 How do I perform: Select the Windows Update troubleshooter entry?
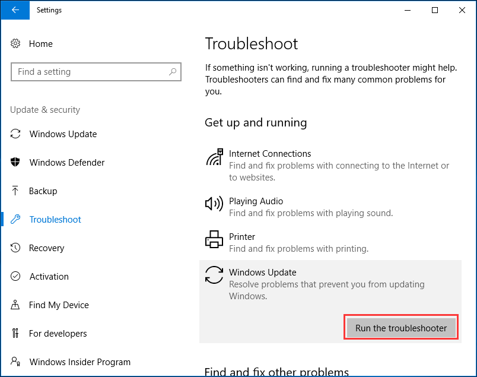click(x=330, y=284)
